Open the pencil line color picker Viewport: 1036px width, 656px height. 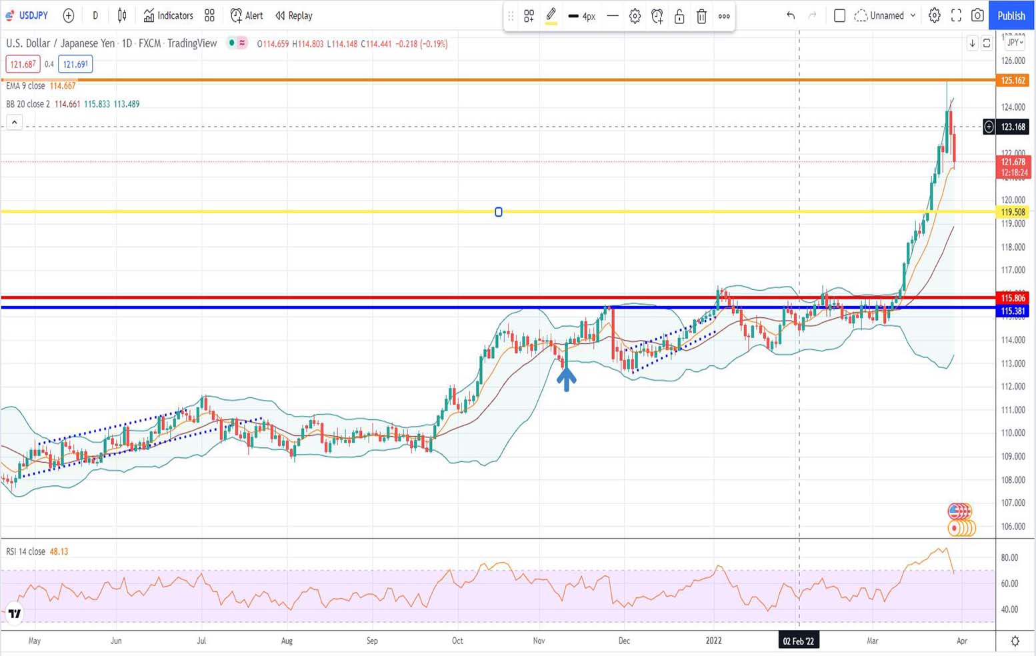(x=551, y=16)
